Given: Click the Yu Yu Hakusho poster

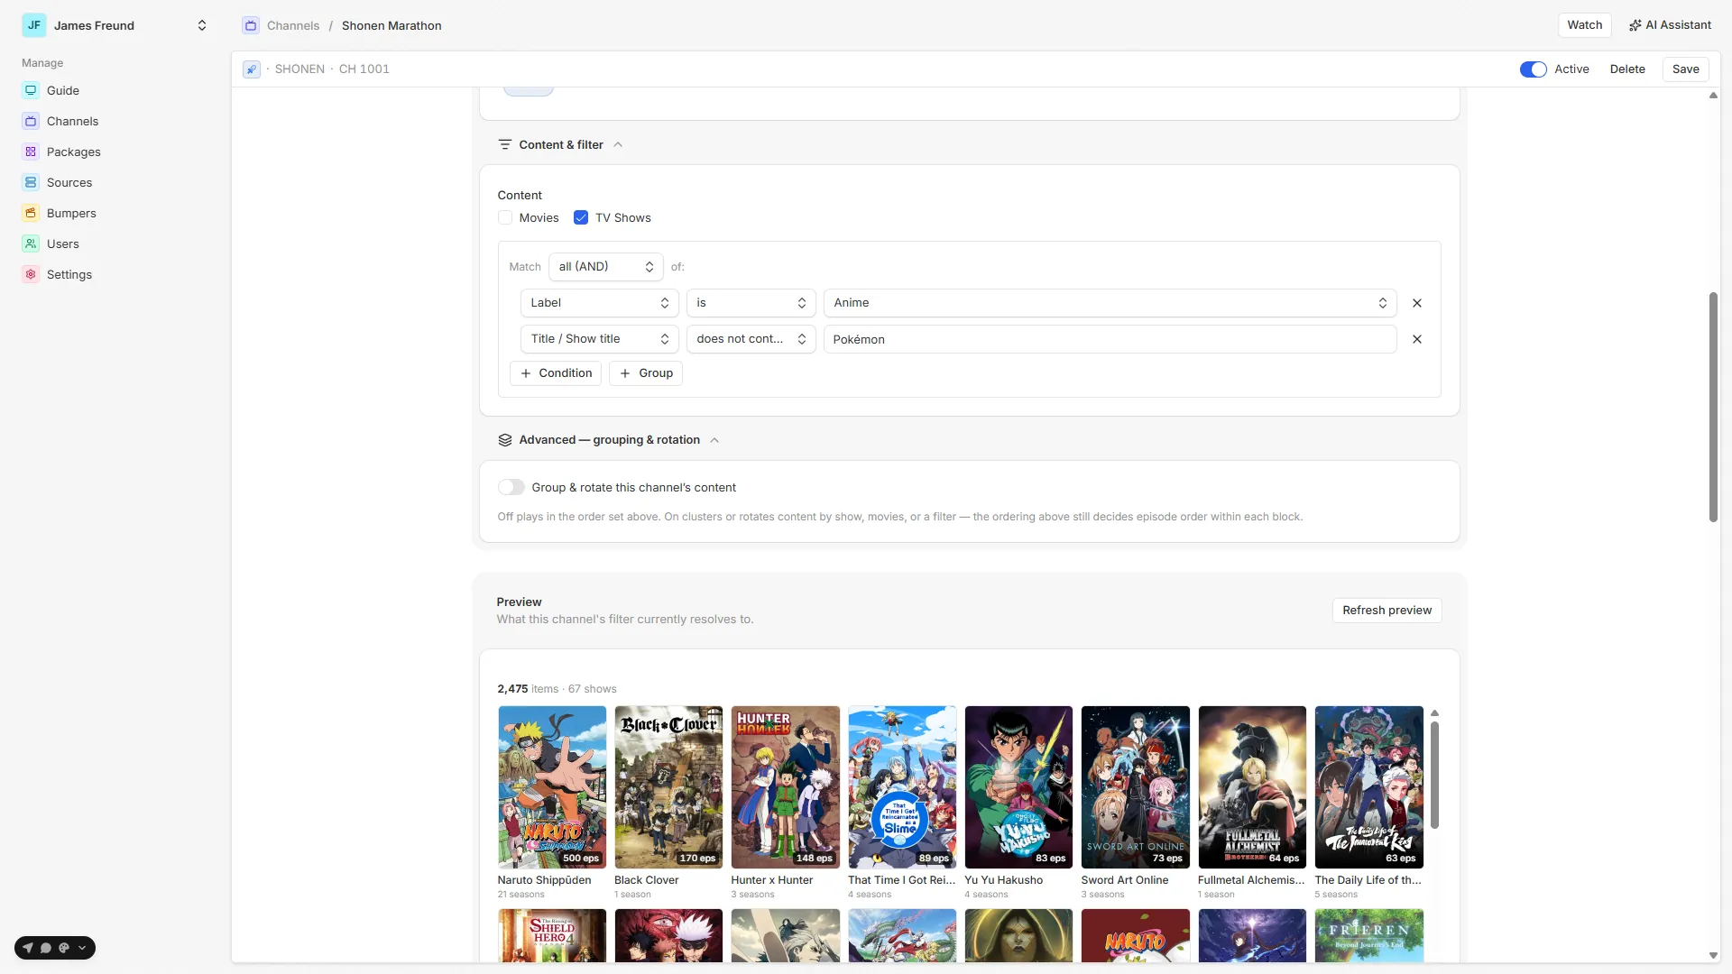Looking at the screenshot, I should click(x=1019, y=787).
